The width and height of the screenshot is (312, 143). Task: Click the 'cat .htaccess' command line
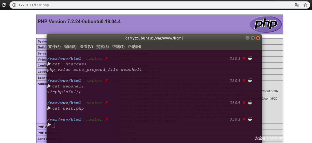pos(69,64)
